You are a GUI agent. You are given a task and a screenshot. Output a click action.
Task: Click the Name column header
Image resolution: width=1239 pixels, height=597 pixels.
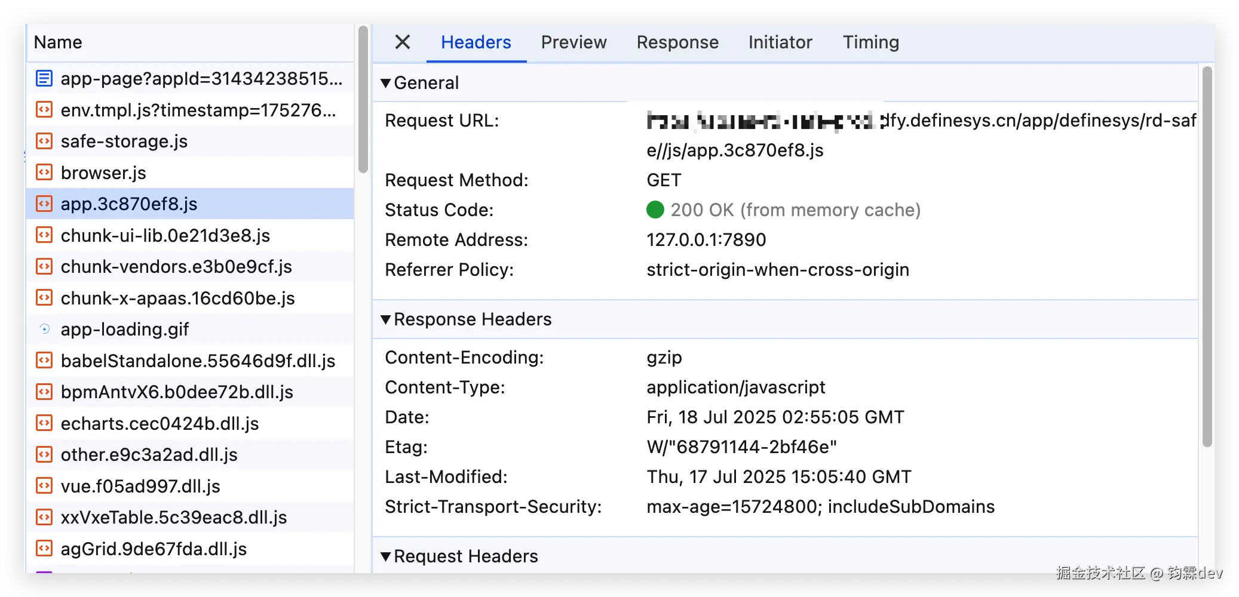click(x=58, y=42)
